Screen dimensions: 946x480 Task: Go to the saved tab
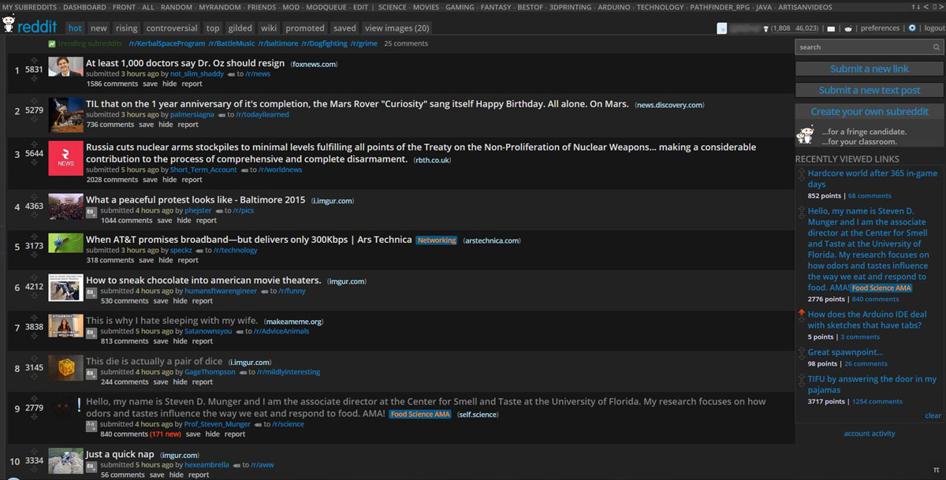click(345, 28)
